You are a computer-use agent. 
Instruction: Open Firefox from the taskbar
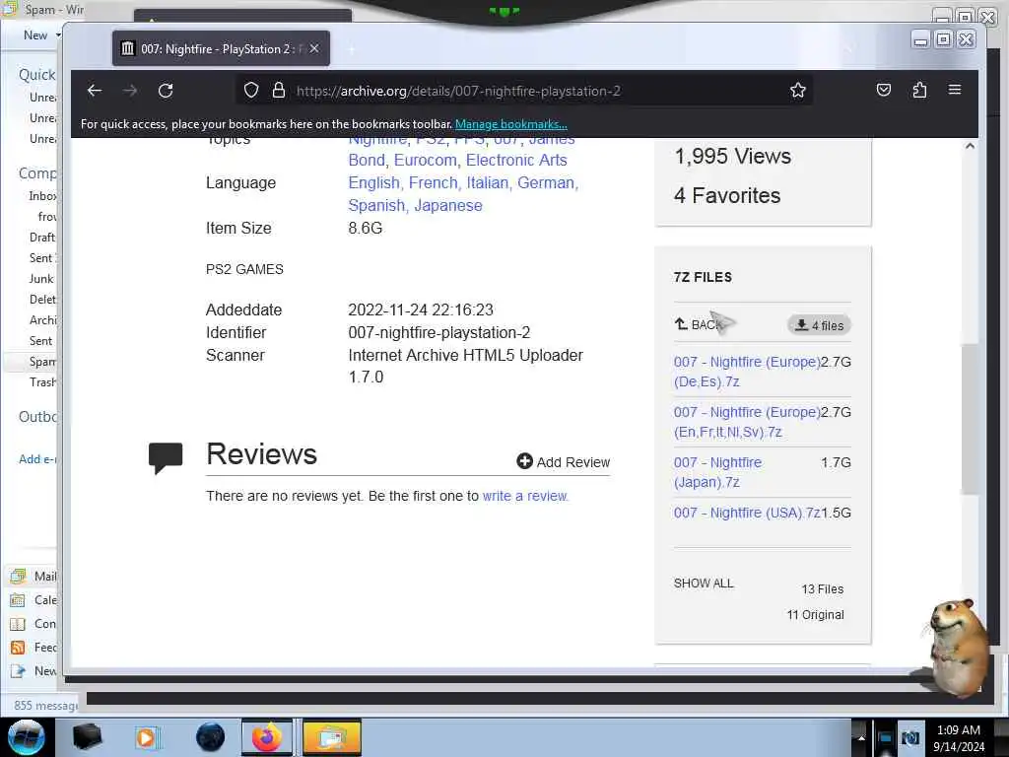[x=268, y=737]
